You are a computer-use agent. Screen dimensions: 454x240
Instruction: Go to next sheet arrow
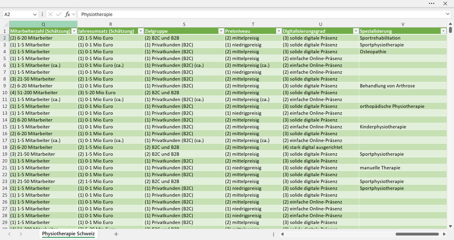(x=21, y=234)
